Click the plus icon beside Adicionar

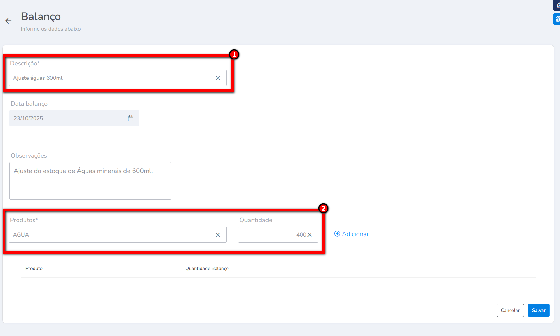[337, 234]
